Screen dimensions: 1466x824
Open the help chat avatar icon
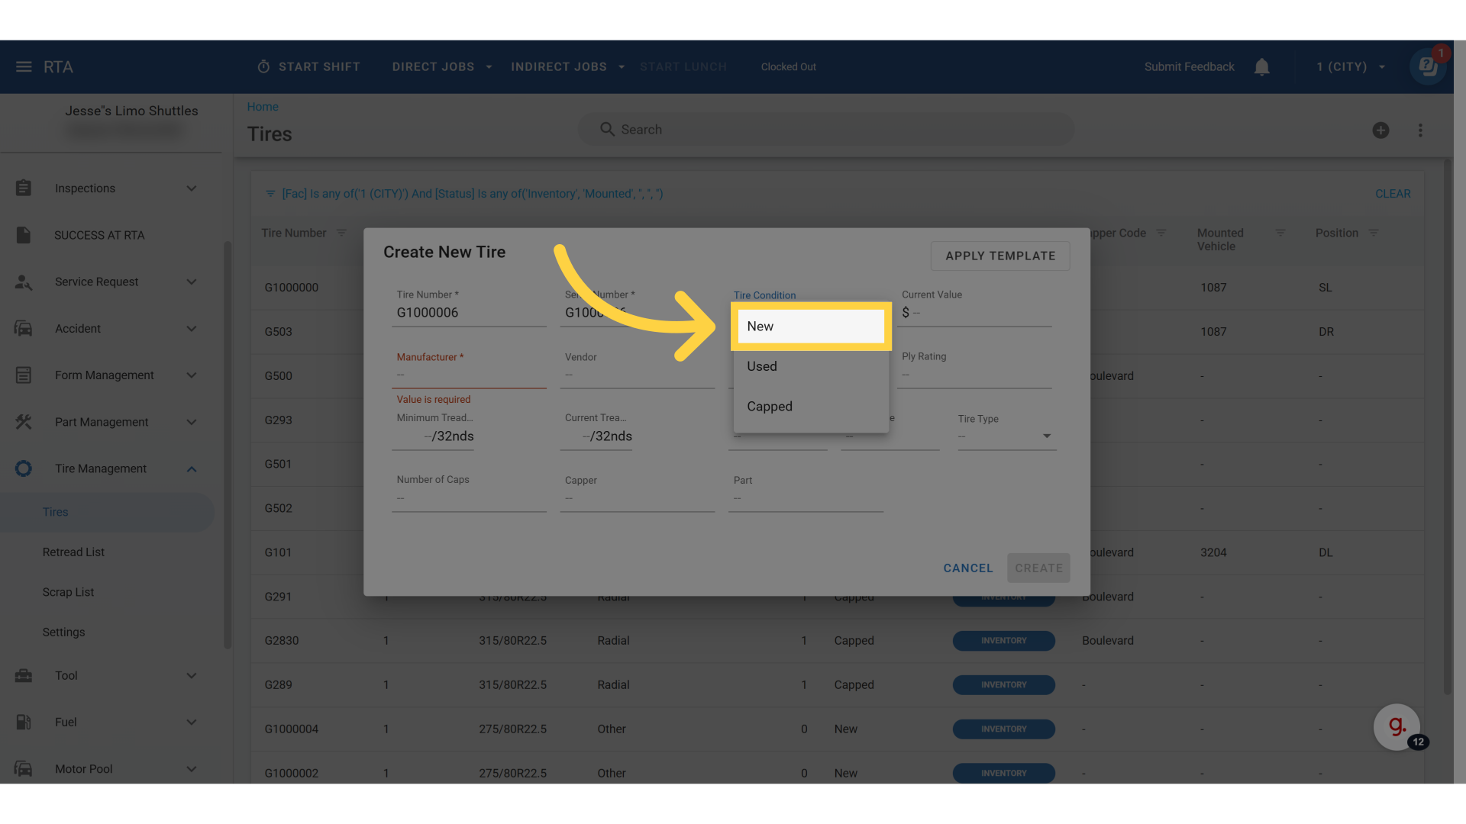click(1427, 67)
